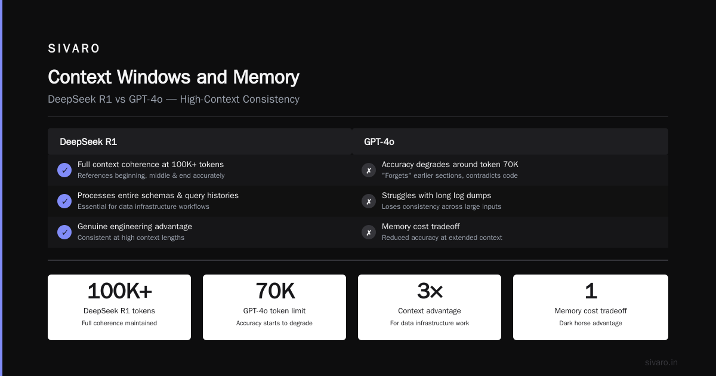Click the SIVARO logo text
Image resolution: width=716 pixels, height=376 pixels.
pyautogui.click(x=74, y=49)
